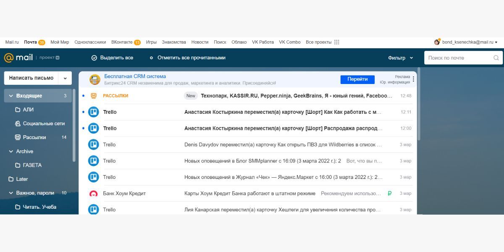The height and width of the screenshot is (252, 504).
Task: Open the Написать письмо dropdown arrow
Action: (x=65, y=78)
